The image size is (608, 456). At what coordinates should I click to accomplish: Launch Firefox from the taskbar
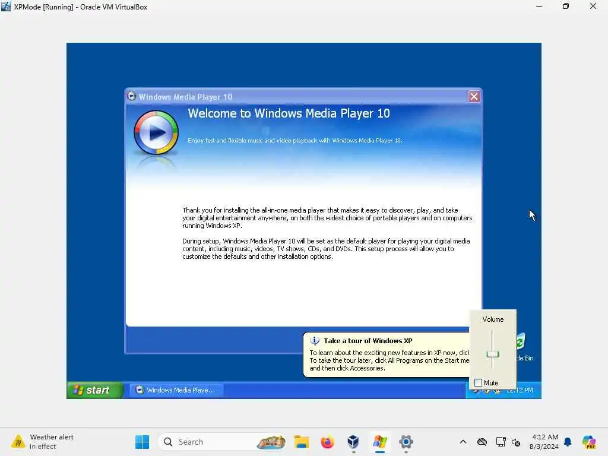[327, 442]
